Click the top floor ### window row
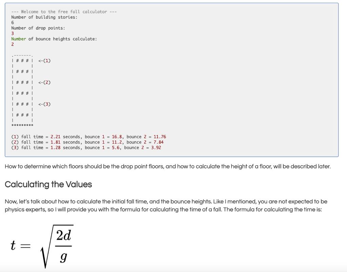 22,60
